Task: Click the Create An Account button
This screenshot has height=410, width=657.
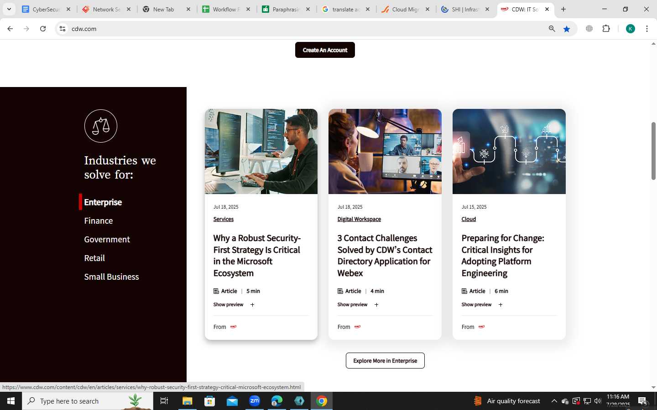Action: [x=325, y=50]
